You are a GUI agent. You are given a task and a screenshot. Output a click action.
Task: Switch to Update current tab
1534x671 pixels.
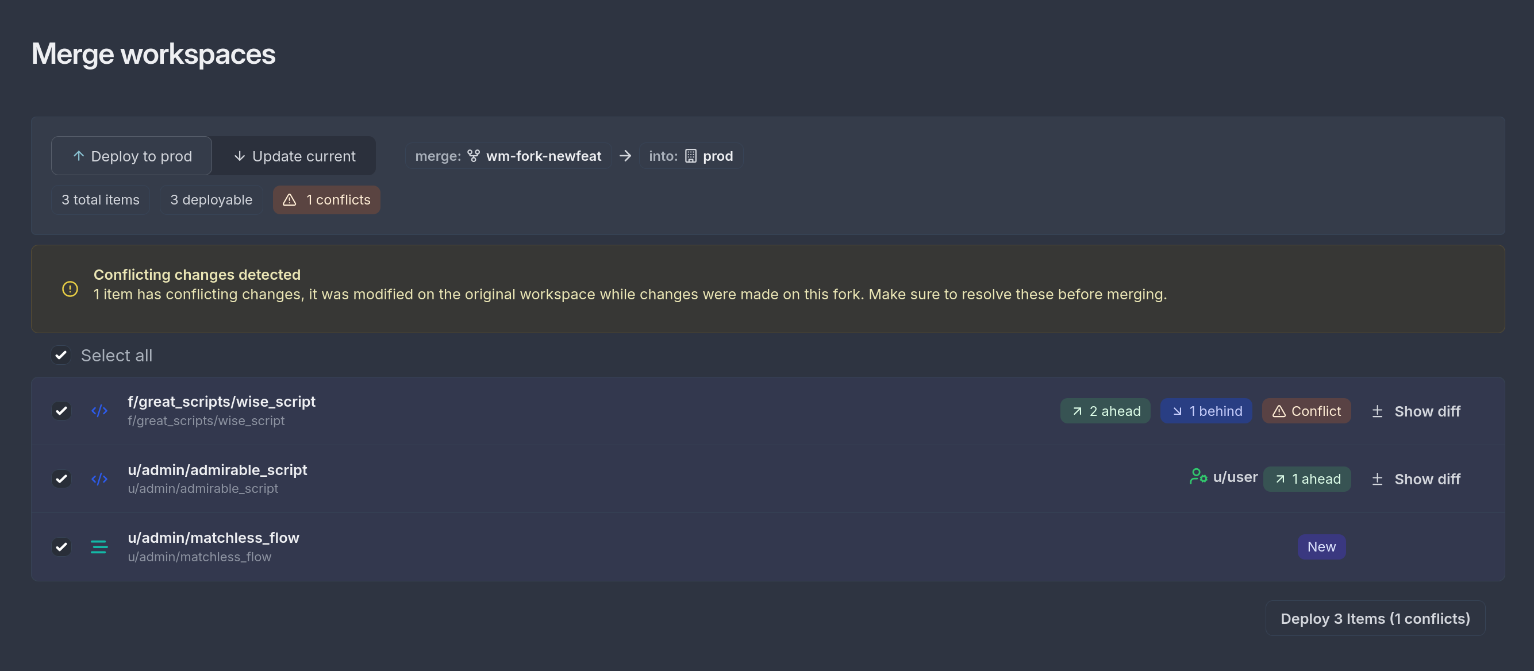click(x=294, y=156)
